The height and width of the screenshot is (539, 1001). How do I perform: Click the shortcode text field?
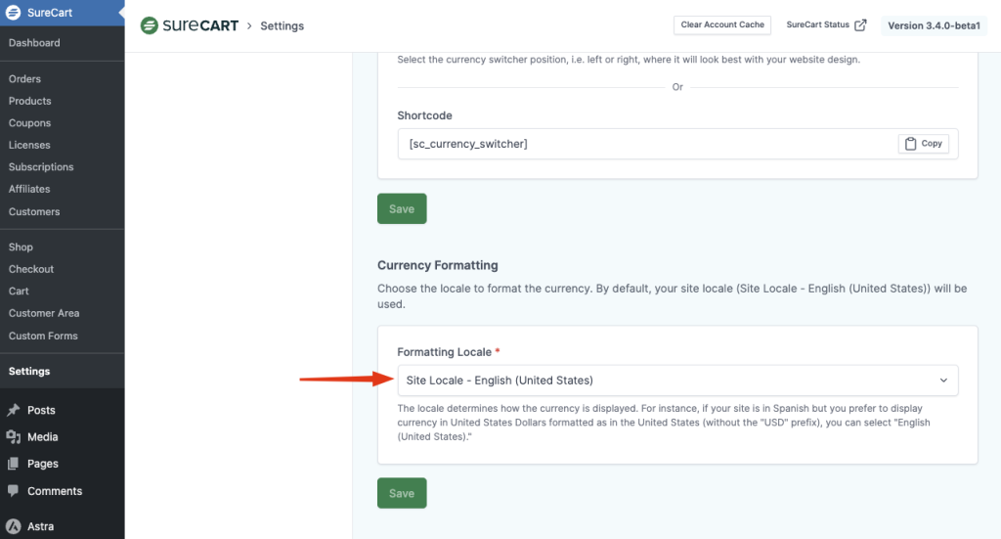pos(645,144)
